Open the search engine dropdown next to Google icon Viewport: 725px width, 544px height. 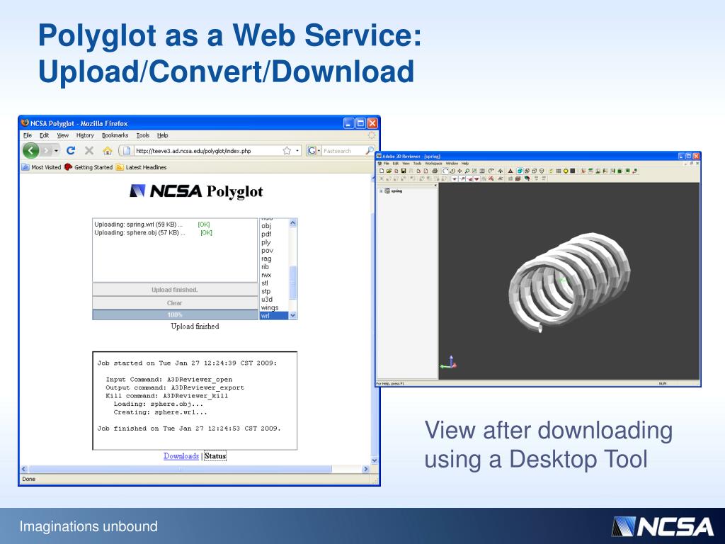[x=319, y=151]
